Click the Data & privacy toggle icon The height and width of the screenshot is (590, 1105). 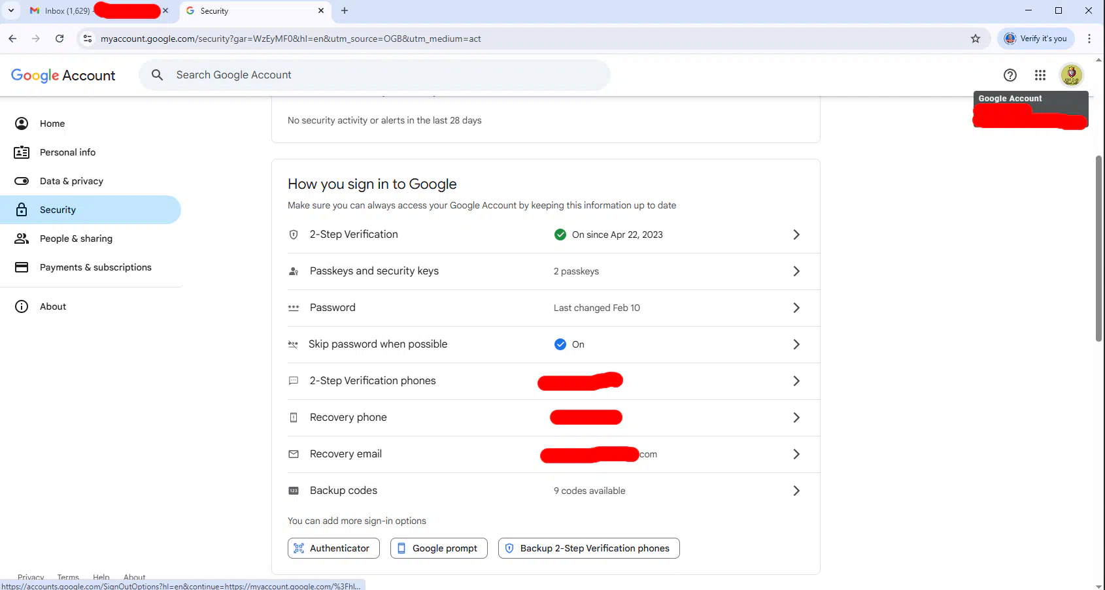[x=22, y=181]
